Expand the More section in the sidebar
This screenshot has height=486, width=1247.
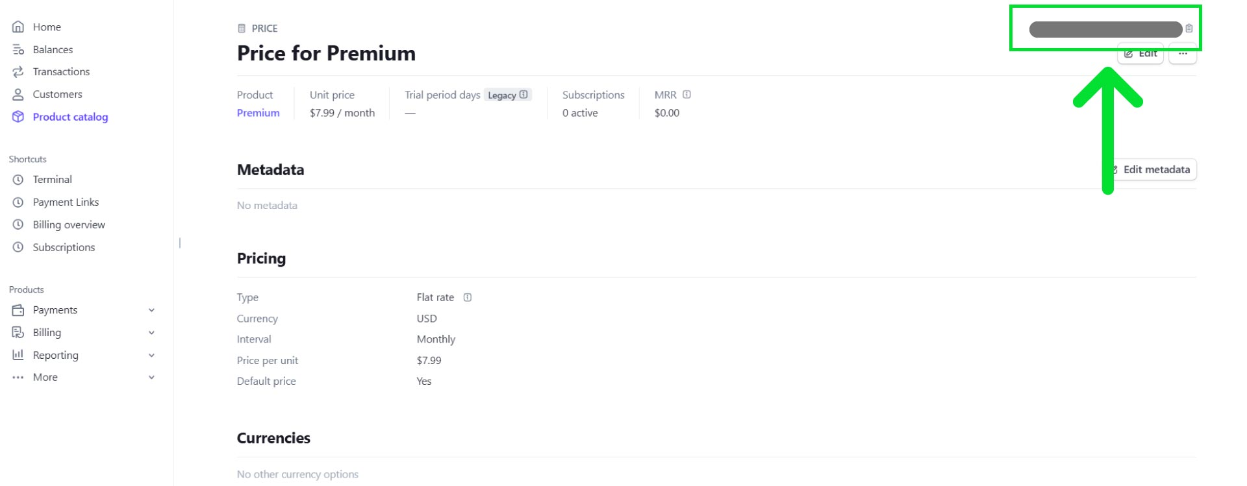point(152,377)
